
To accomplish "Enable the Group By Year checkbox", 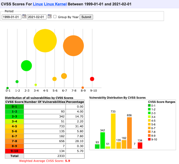I will (x=55, y=17).
